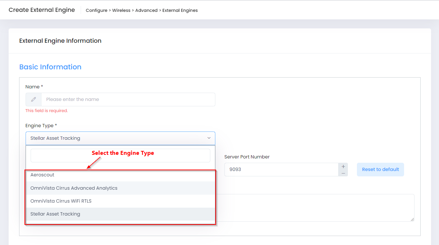The height and width of the screenshot is (245, 439).
Task: Click the Server Port Number field
Action: [281, 170]
